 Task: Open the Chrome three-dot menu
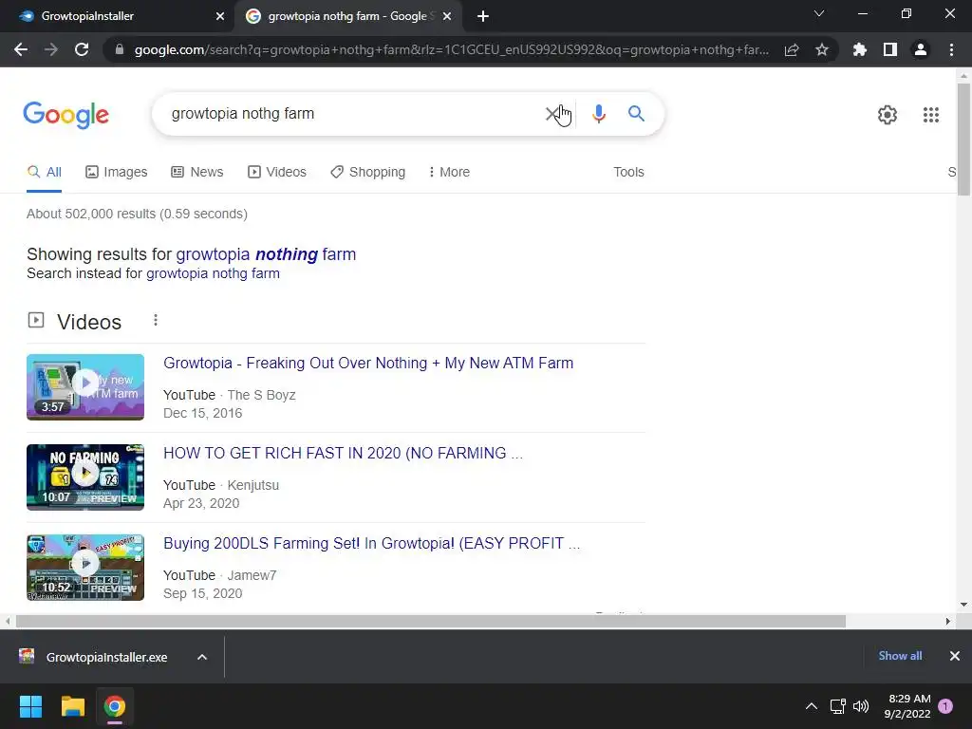(x=951, y=49)
